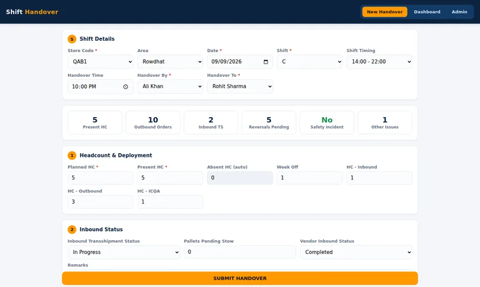This screenshot has height=287, width=480.
Task: Edit the HC - Outbound field
Action: tap(100, 202)
